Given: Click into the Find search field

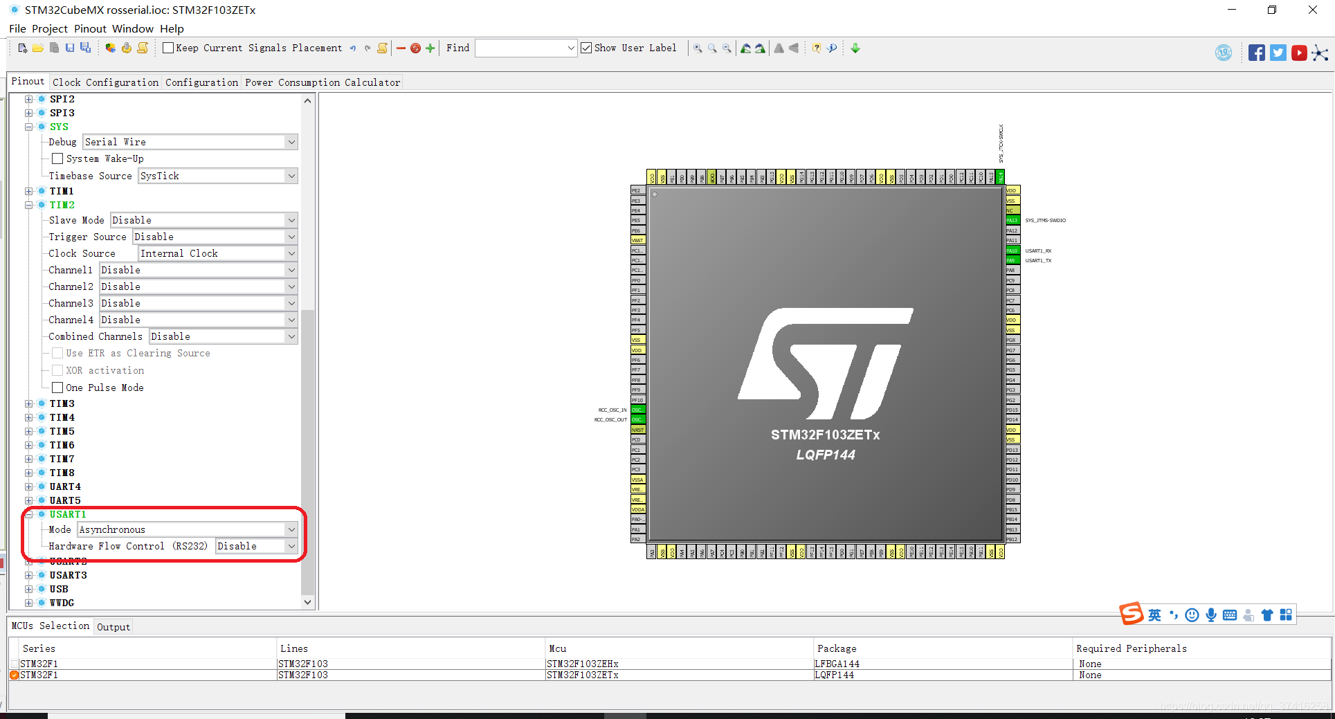Looking at the screenshot, I should (526, 48).
